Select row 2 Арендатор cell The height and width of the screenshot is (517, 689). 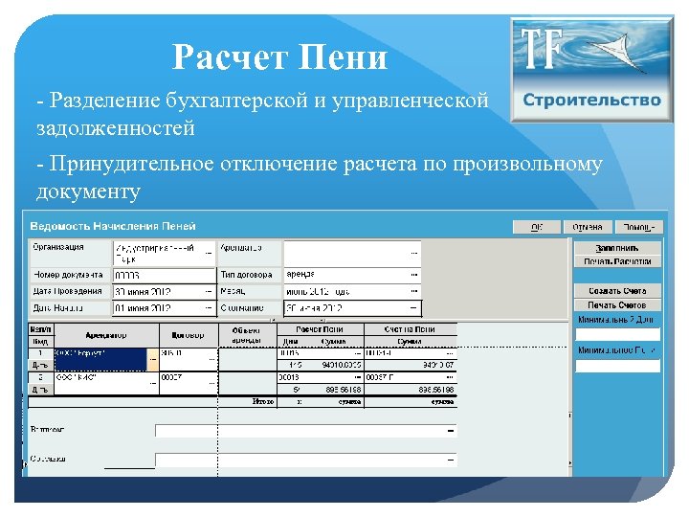(106, 383)
